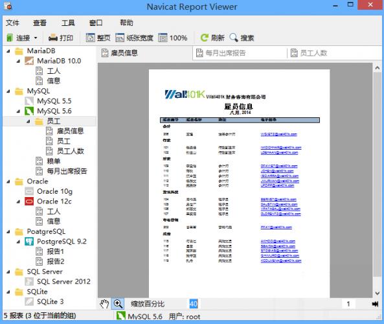This screenshot has height=324, width=384.
Task: Select the SQL Server 2012 connection icon
Action: tap(29, 281)
